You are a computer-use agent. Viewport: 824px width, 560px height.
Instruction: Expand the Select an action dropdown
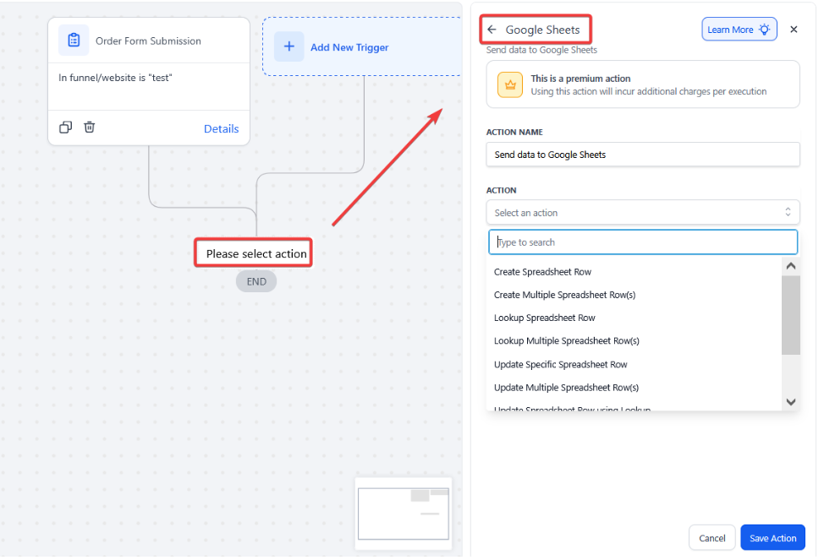click(642, 213)
